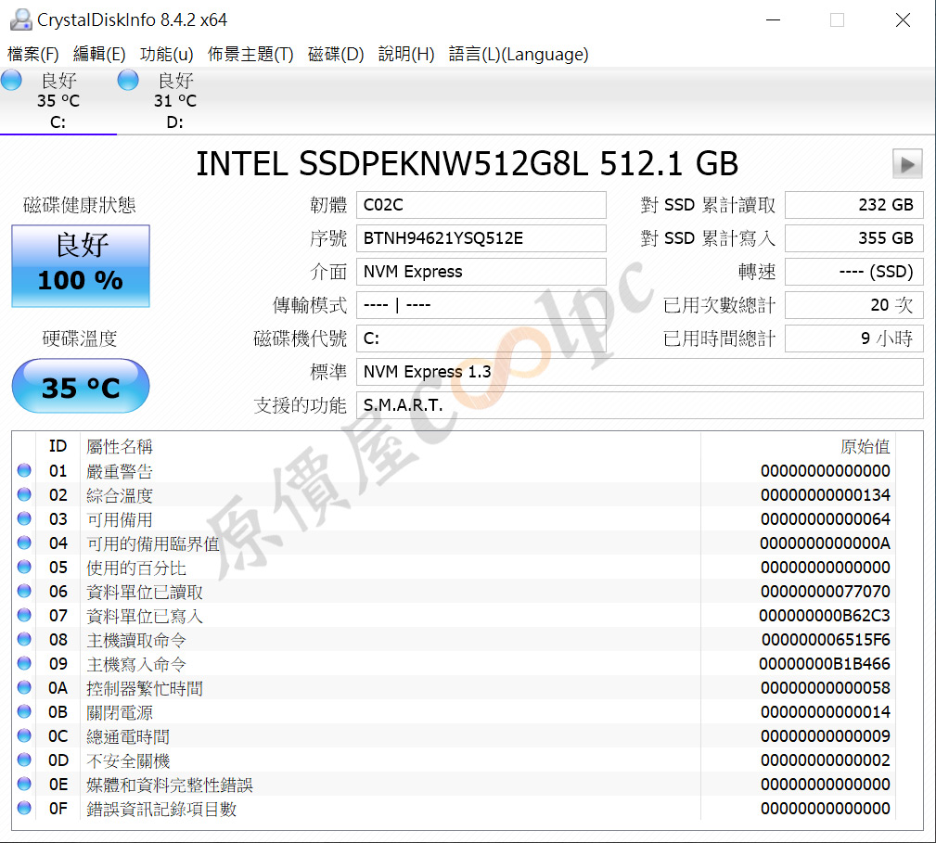Click the drive letter field showing C:
Viewport: 936px width, 843px height.
click(x=481, y=338)
